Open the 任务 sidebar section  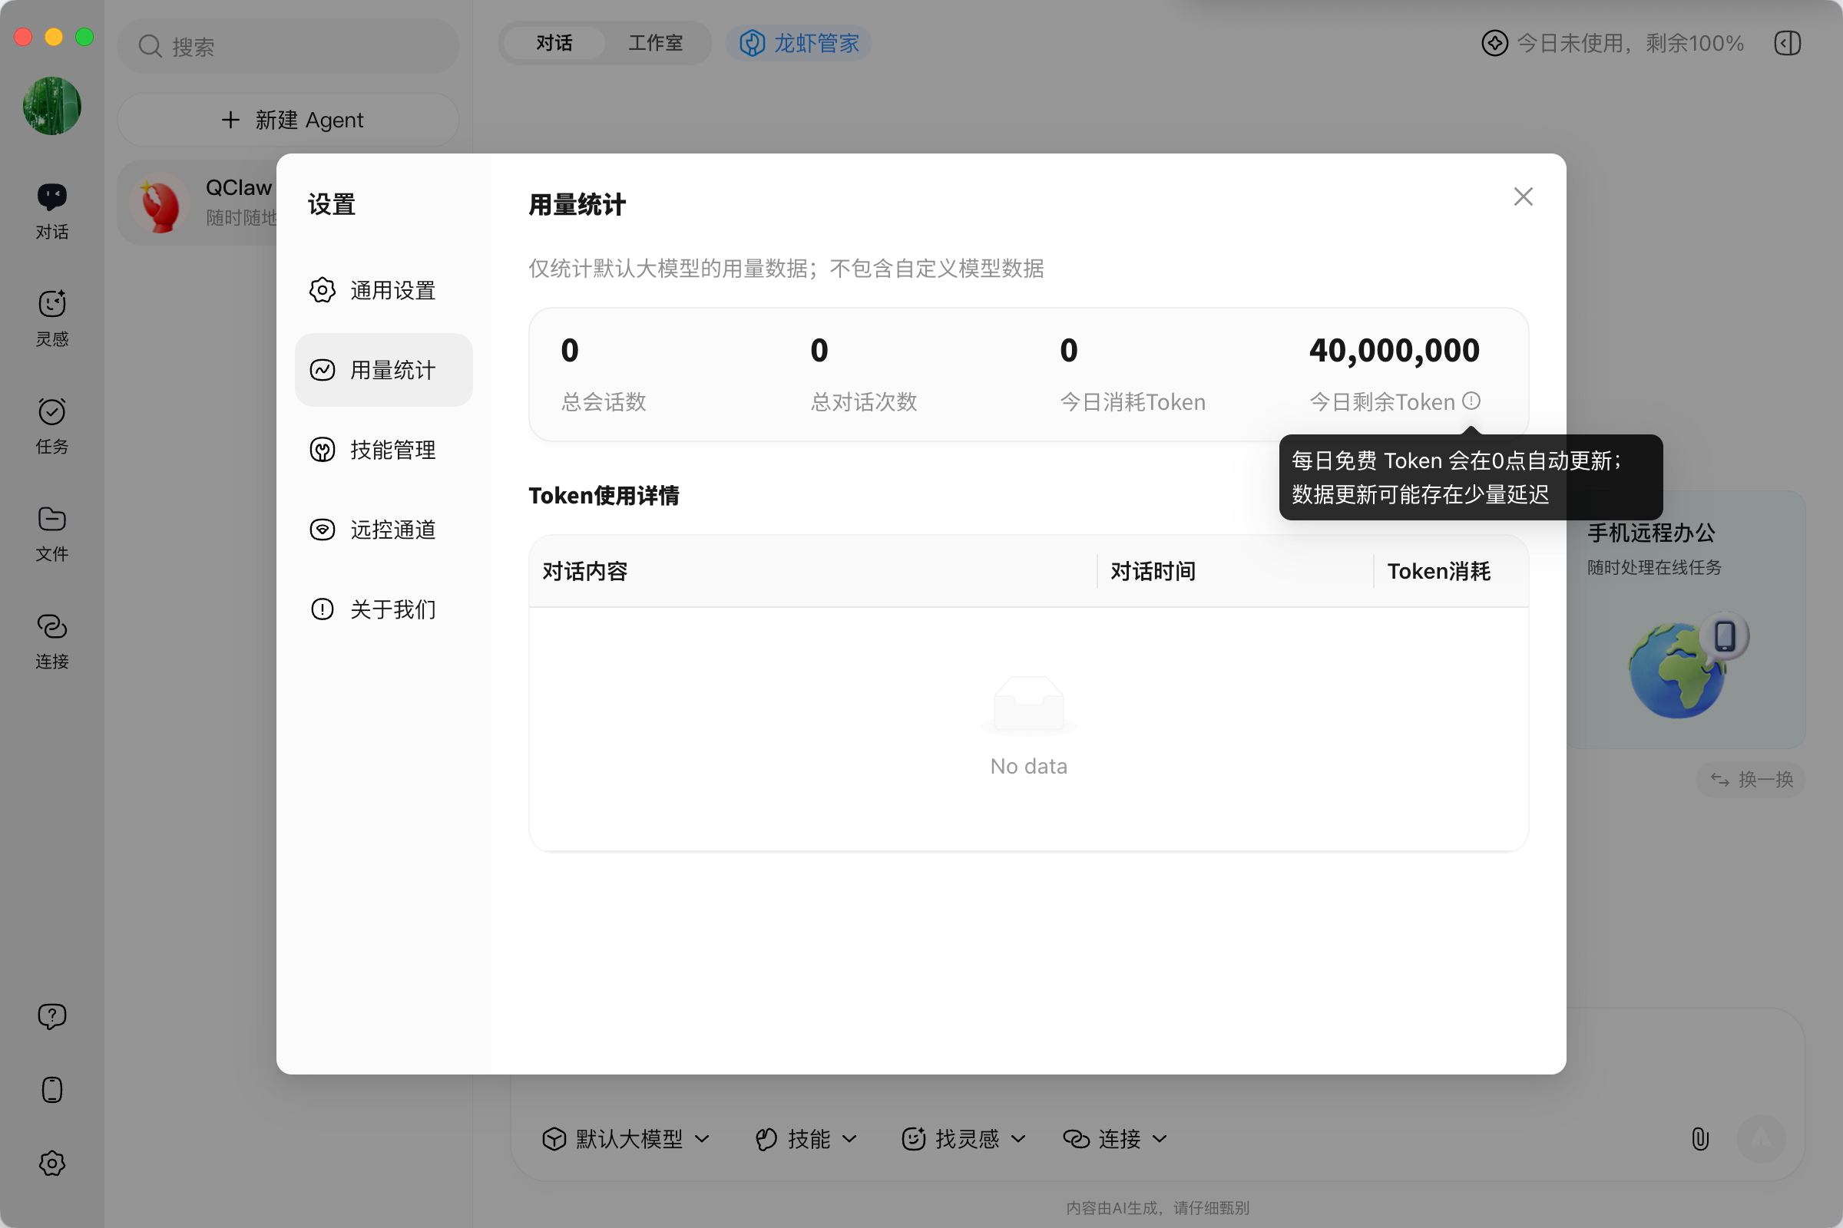[51, 424]
